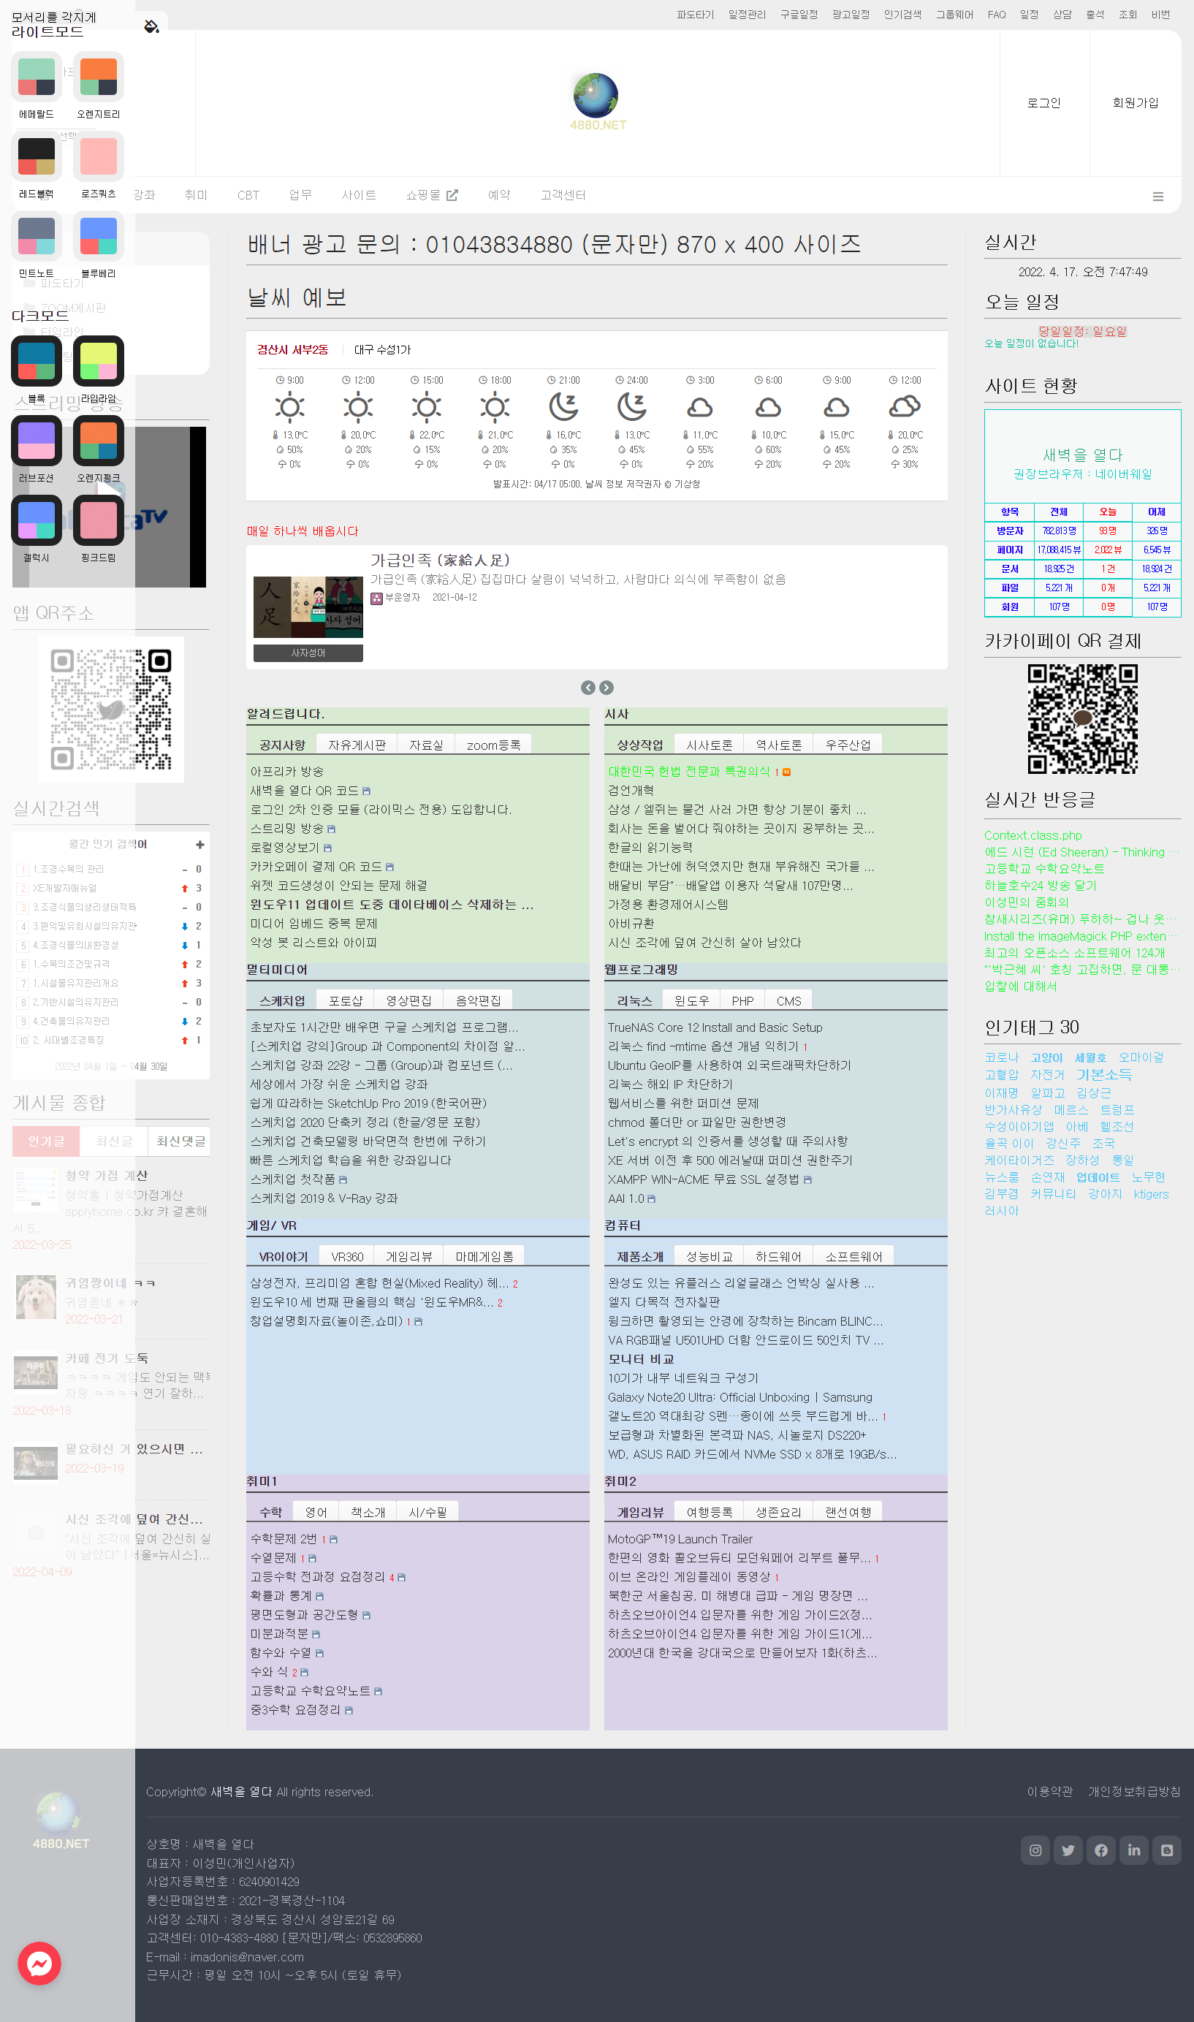Screen dimensions: 1194x2022
Task: Open the Blogger footer icon
Action: pos(1167,1850)
